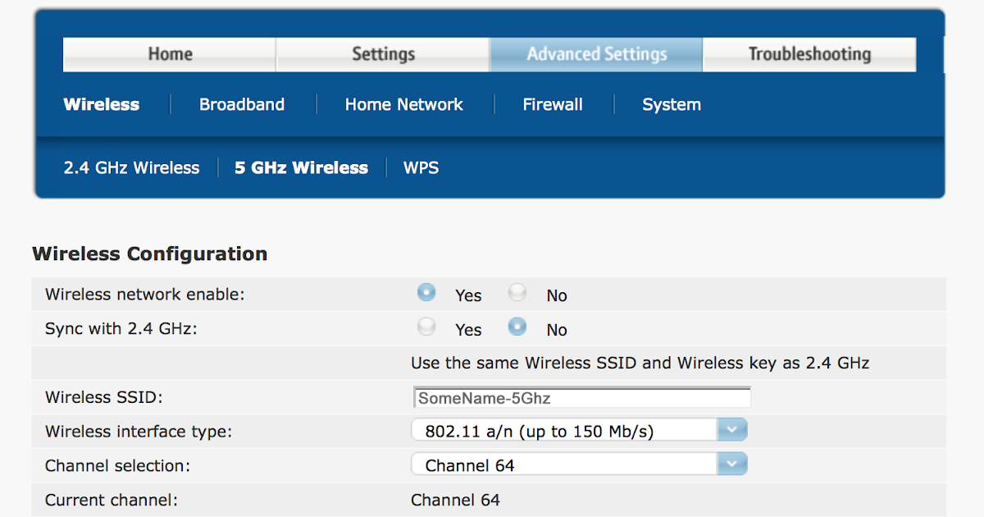Go to the Firewall section

point(553,104)
